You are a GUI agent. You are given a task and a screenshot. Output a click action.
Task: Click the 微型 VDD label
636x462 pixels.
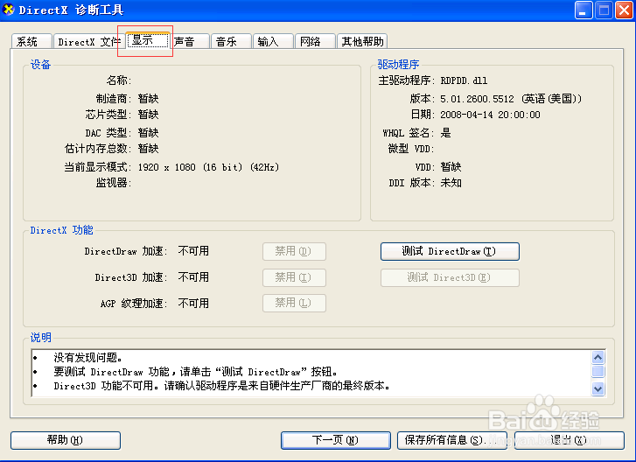coord(410,149)
